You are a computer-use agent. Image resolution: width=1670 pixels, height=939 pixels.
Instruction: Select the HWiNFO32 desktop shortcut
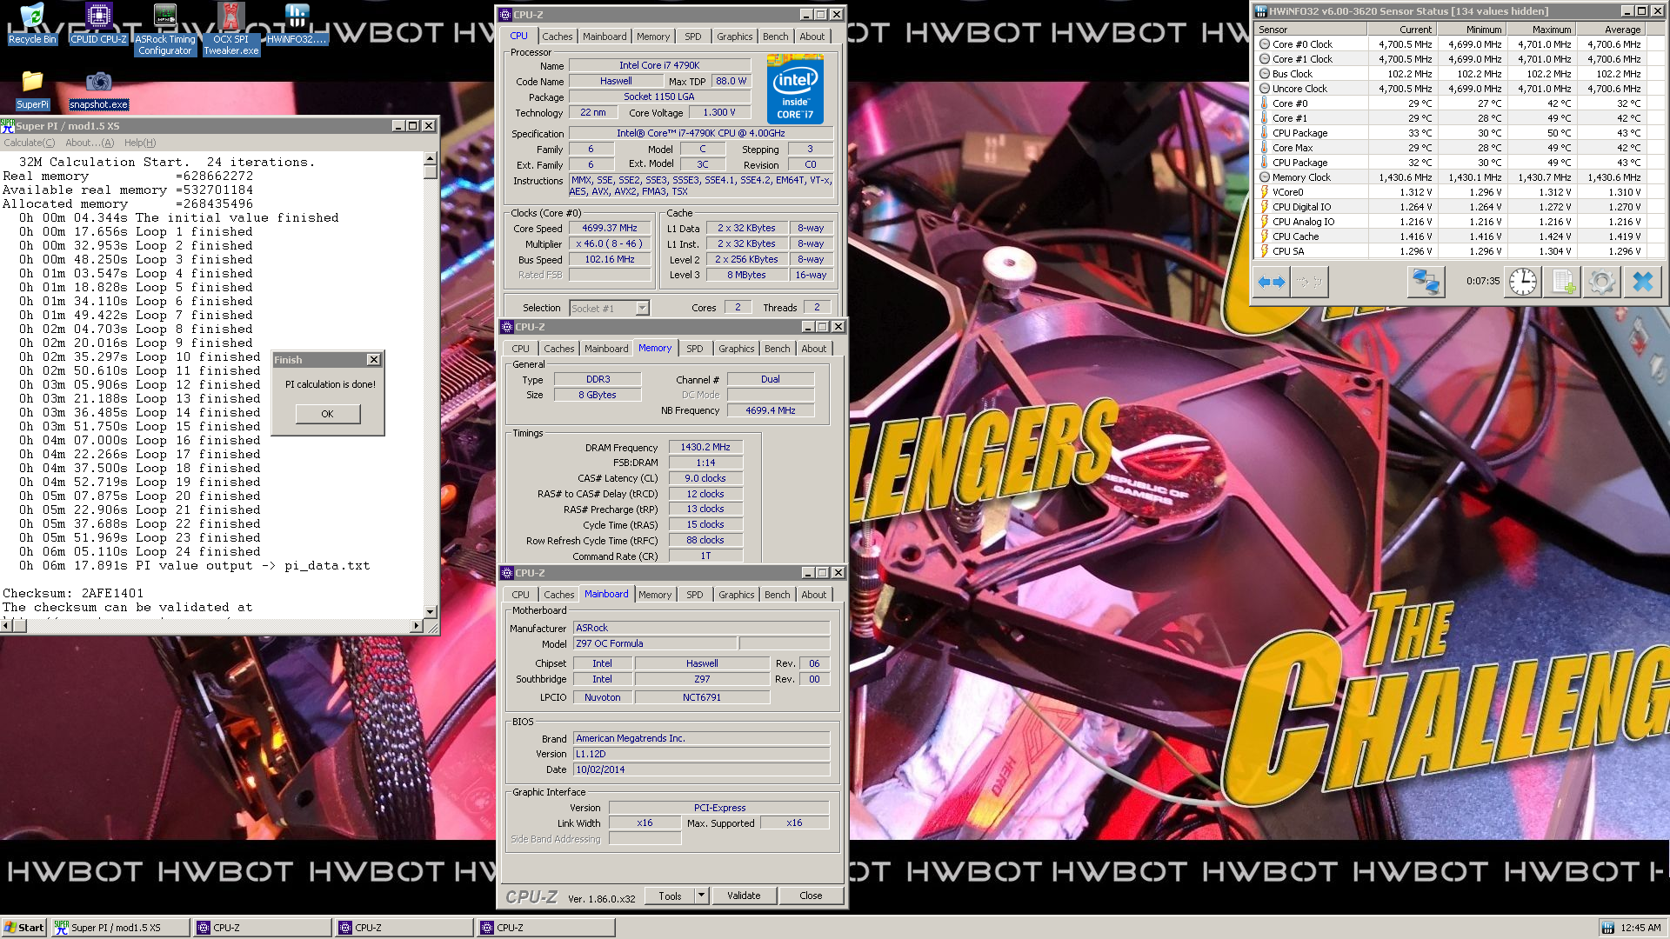(297, 24)
